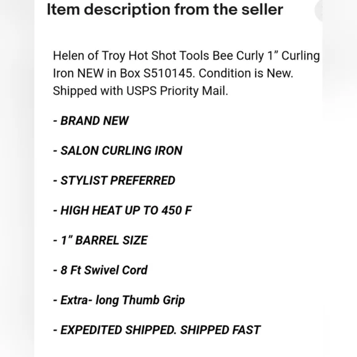The height and width of the screenshot is (357, 357).
Task: Click 'HIGH HEAT UP TO 450 F' line
Action: tap(122, 211)
